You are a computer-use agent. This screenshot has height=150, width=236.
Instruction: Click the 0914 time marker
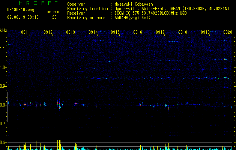click(x=93, y=32)
